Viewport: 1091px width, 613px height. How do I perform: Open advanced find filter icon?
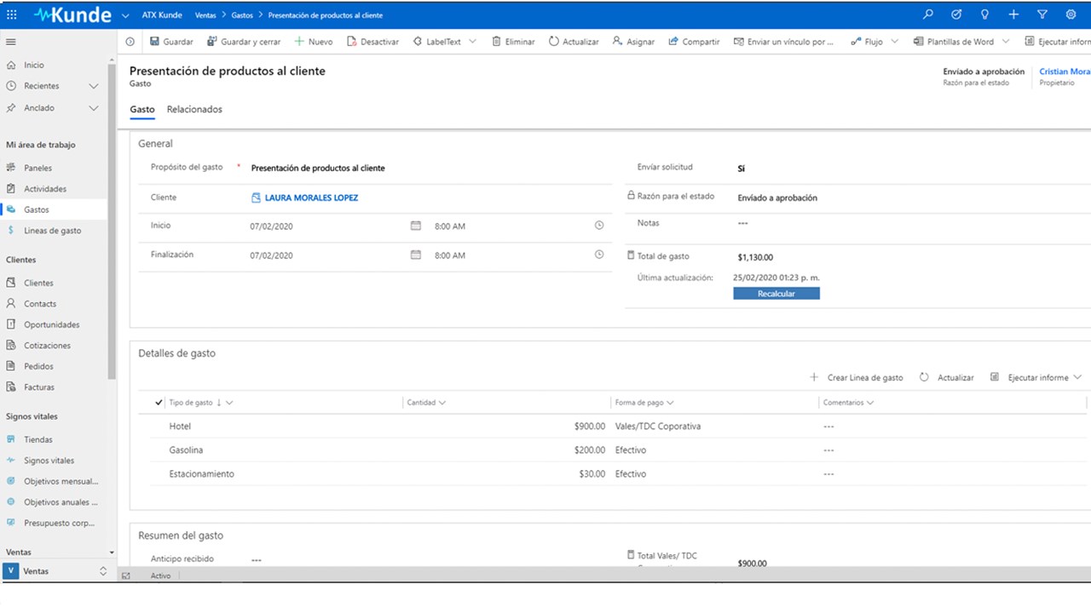1042,14
